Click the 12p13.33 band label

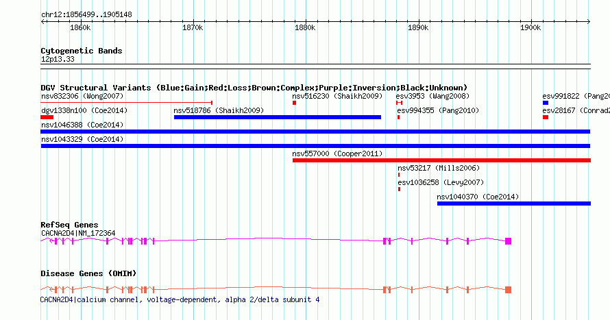pos(58,59)
